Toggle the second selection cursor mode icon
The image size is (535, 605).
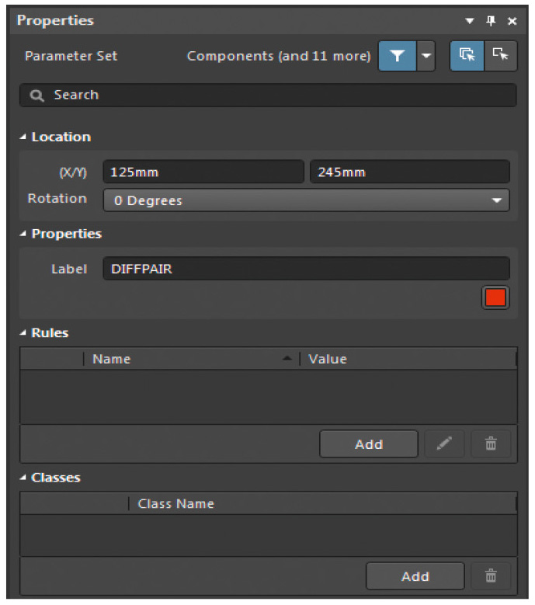point(501,57)
